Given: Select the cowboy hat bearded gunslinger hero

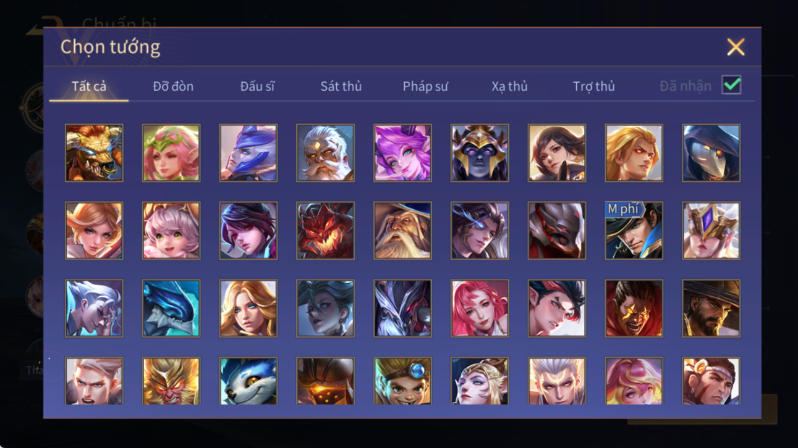Looking at the screenshot, I should pos(711,309).
